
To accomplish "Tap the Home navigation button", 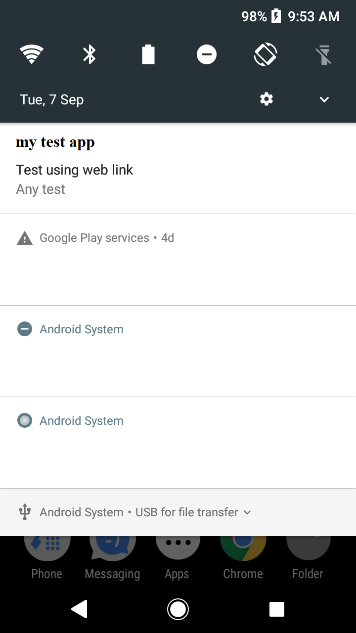I will [178, 609].
